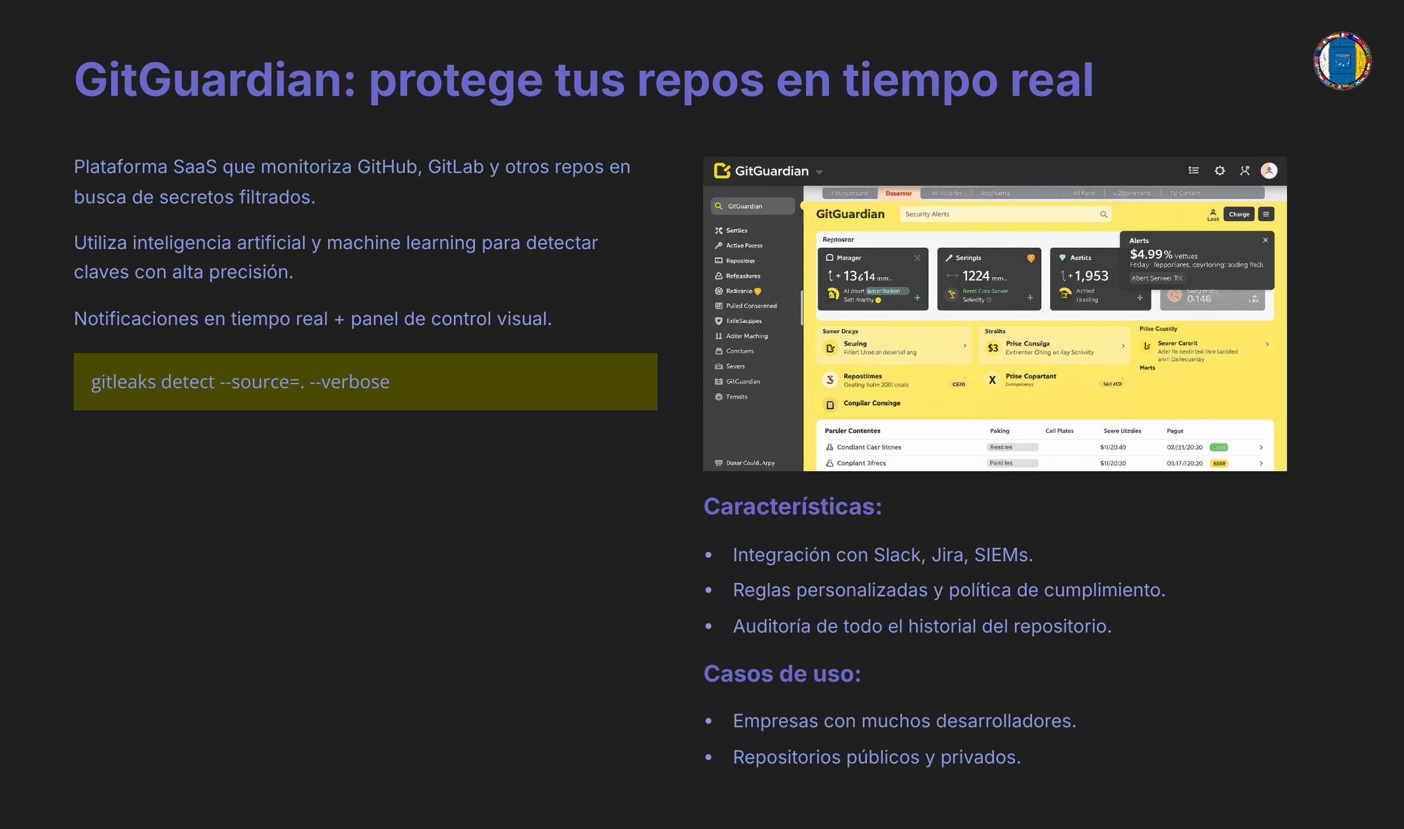This screenshot has height=829, width=1404.
Task: Click the orange badge on the Seringls card
Action: pyautogui.click(x=1031, y=258)
